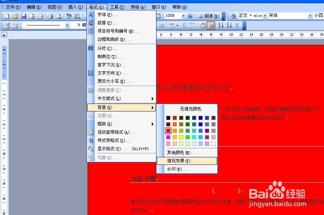The width and height of the screenshot is (324, 215).
Task: Select the red swatch in the color palette
Action: tap(168, 131)
